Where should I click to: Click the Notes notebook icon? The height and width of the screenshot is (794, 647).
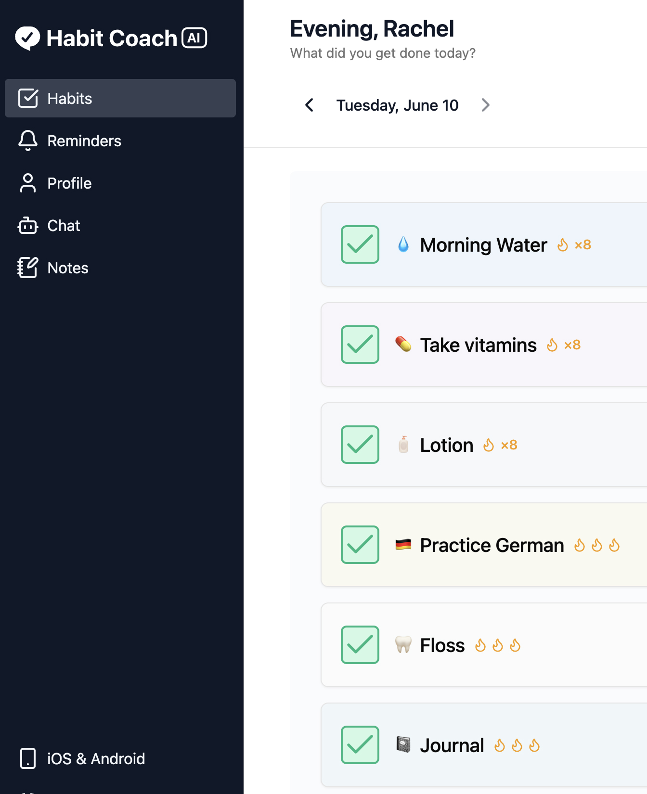tap(28, 268)
